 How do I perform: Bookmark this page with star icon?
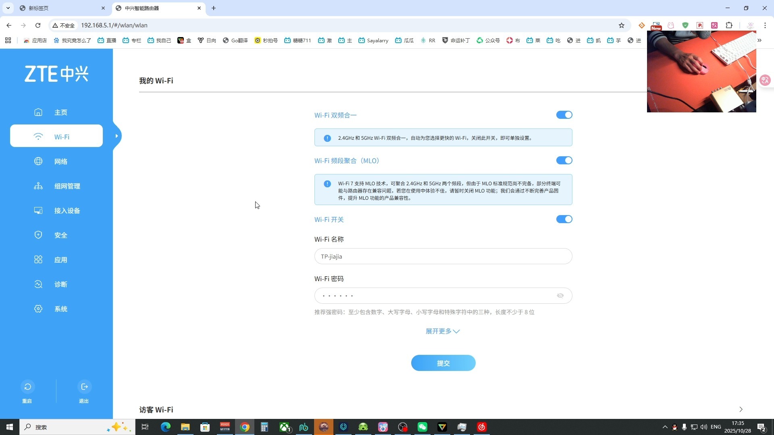621,25
